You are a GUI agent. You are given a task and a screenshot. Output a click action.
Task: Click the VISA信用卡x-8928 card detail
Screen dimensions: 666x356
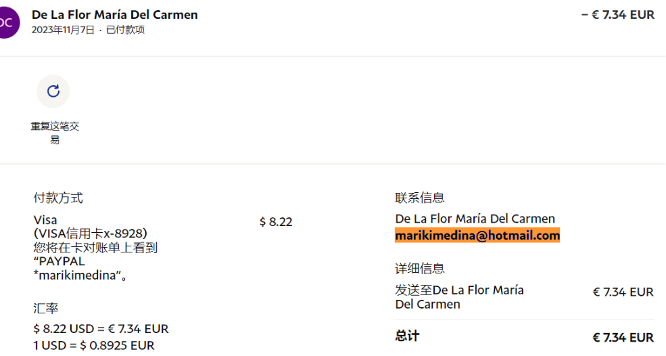[91, 233]
